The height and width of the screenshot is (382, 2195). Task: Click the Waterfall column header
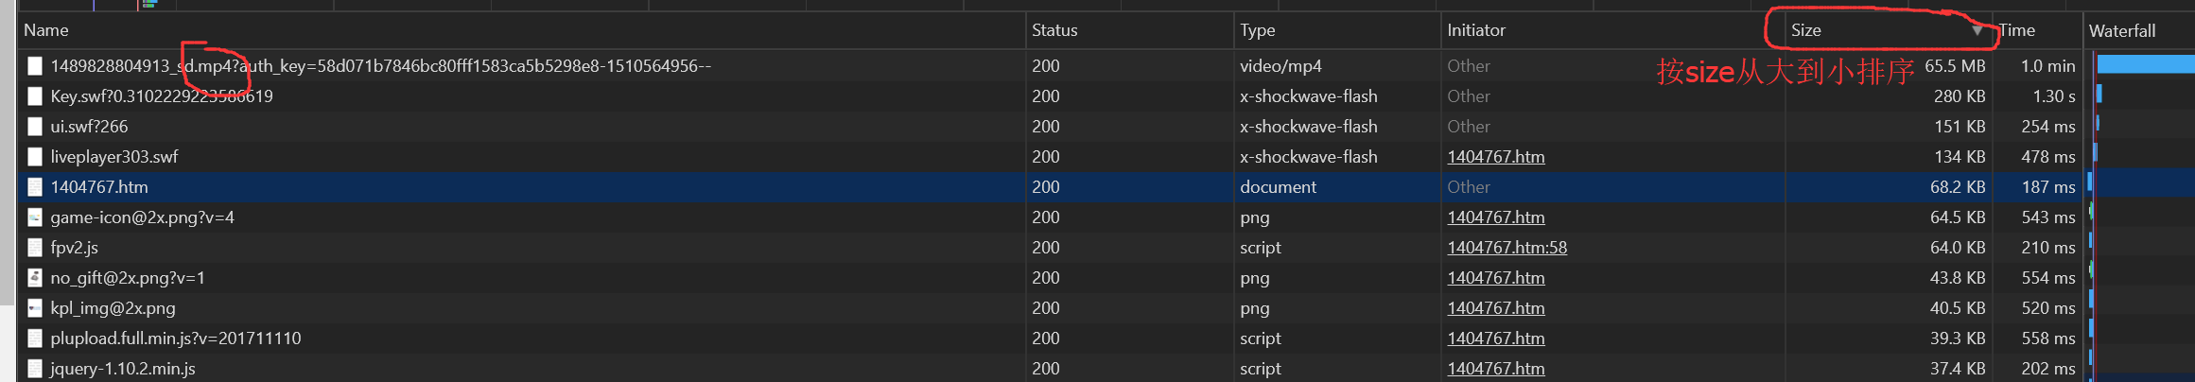(x=2138, y=30)
